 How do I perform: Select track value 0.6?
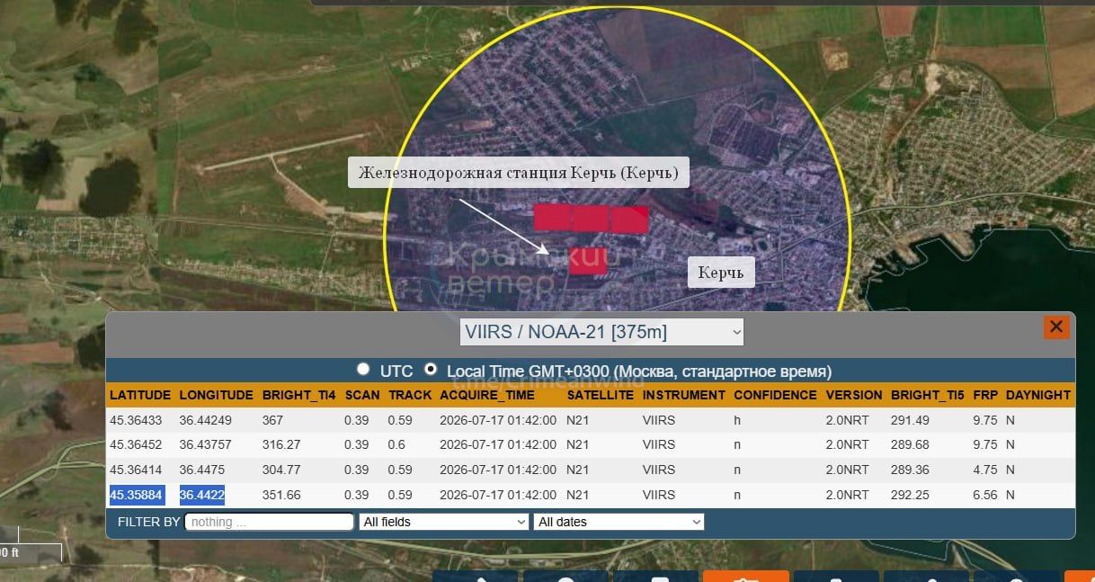pyautogui.click(x=396, y=444)
